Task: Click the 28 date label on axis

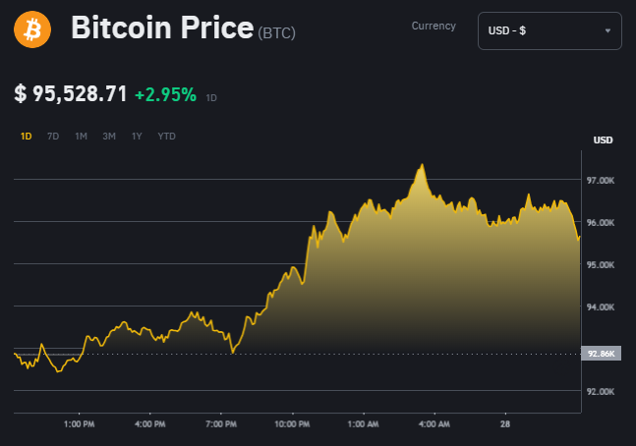Action: tap(505, 424)
